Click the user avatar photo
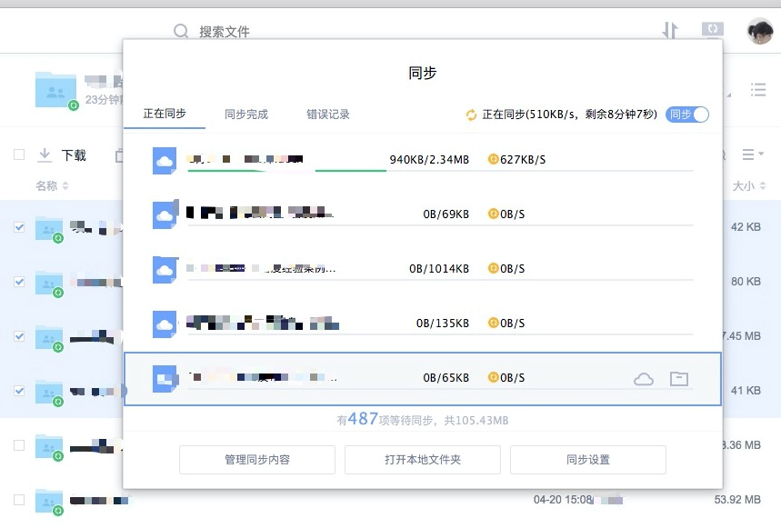 point(761,30)
